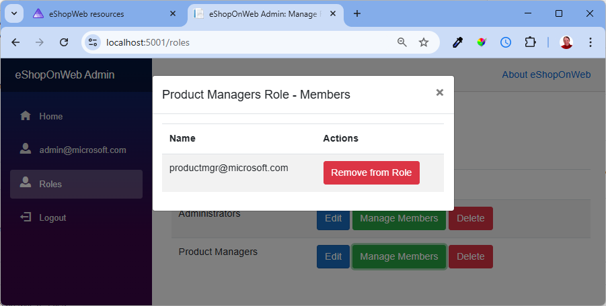Viewport: 606px width, 306px height.
Task: Manage Members of the Administrators role
Action: click(399, 218)
